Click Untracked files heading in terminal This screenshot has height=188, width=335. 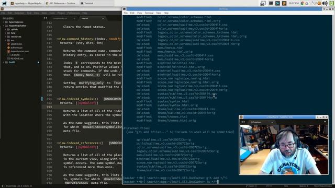(x=137, y=128)
